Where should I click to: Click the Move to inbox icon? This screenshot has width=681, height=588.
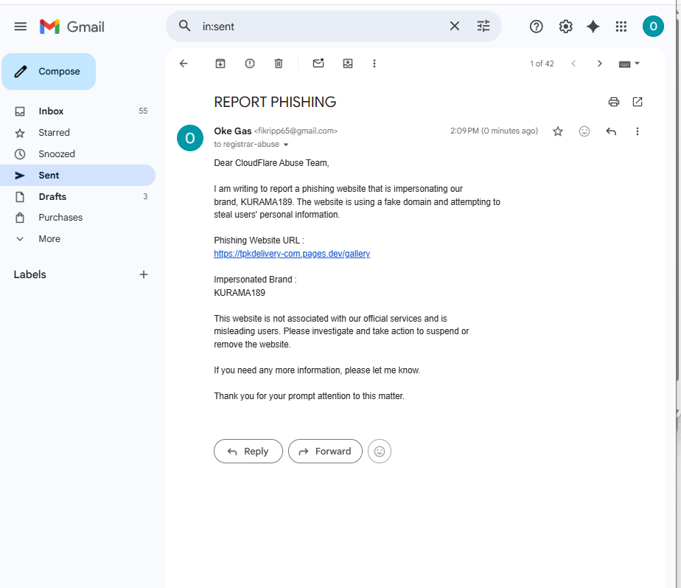348,63
